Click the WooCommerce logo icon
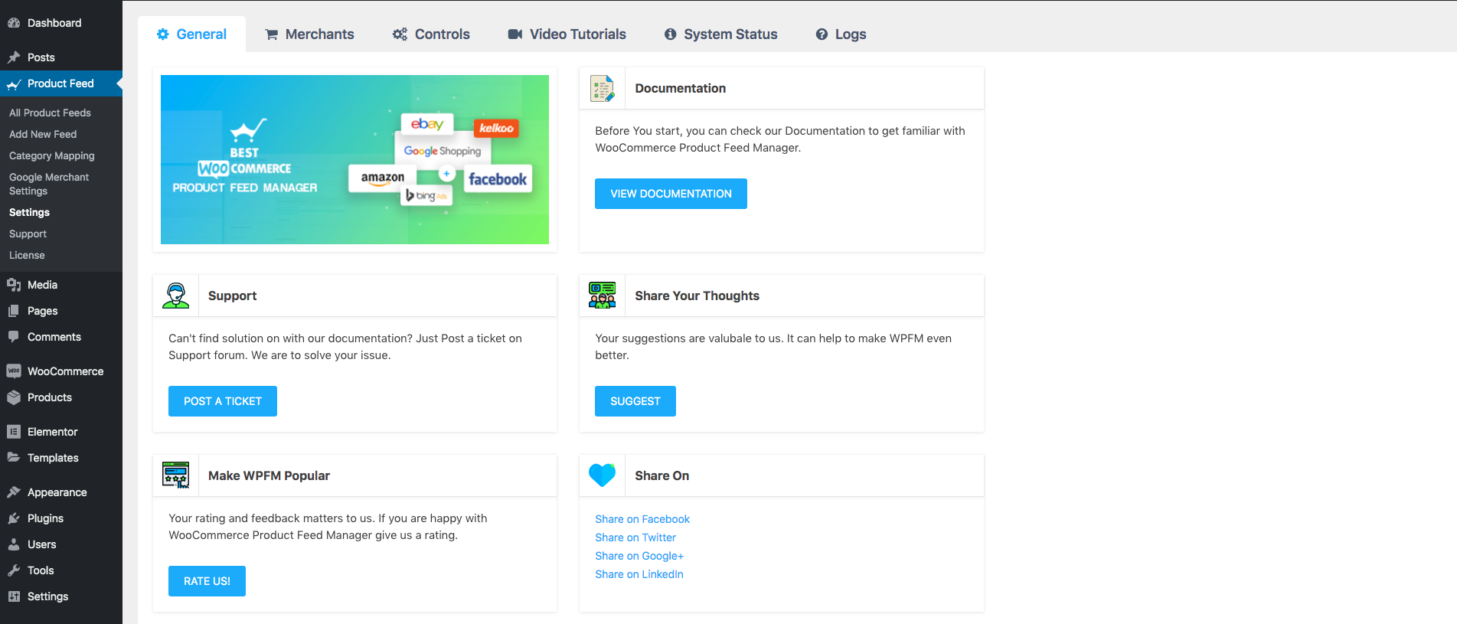Image resolution: width=1457 pixels, height=624 pixels. 14,371
